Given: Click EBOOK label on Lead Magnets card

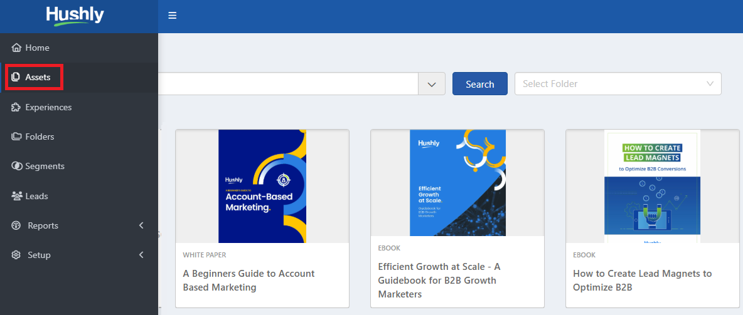Looking at the screenshot, I should click(x=584, y=255).
